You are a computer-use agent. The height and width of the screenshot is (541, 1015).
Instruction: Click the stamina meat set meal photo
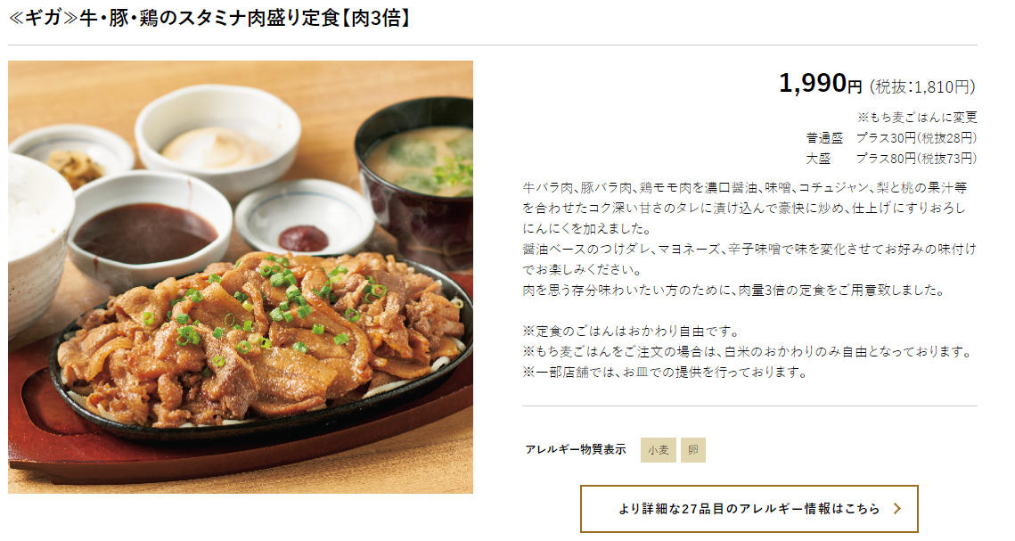[240, 277]
